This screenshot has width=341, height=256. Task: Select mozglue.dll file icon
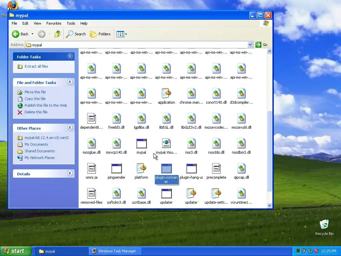pos(91,143)
